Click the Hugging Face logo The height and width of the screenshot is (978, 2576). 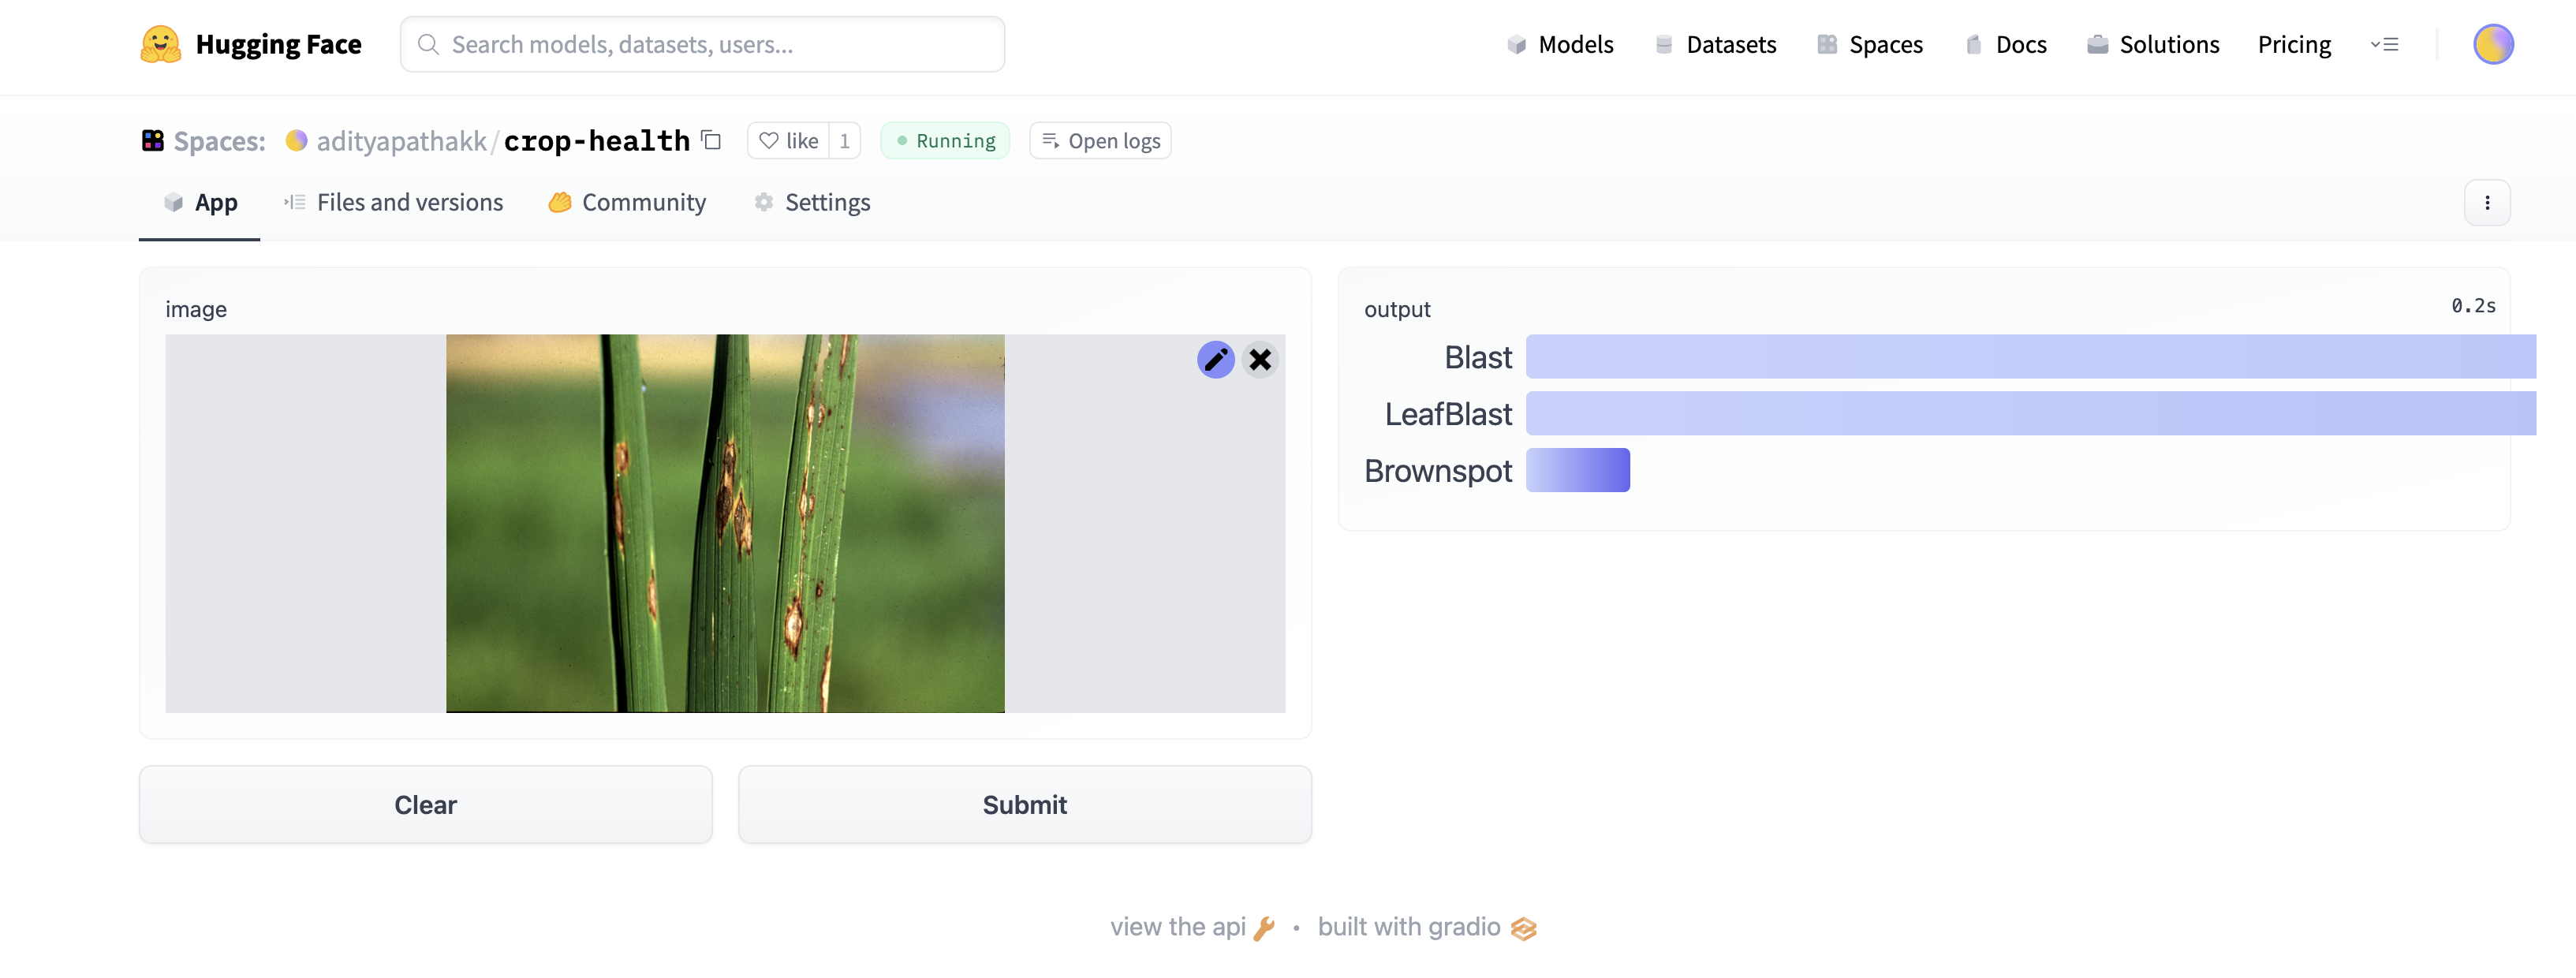(x=161, y=44)
